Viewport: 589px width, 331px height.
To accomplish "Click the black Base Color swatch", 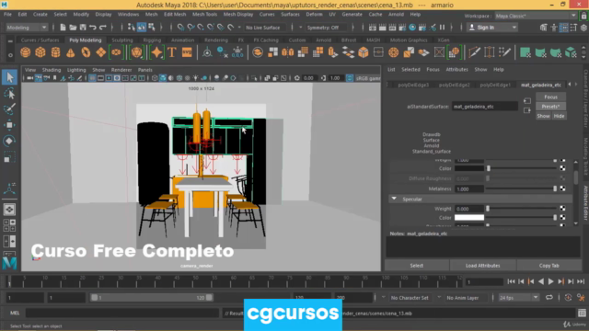I will pos(469,168).
